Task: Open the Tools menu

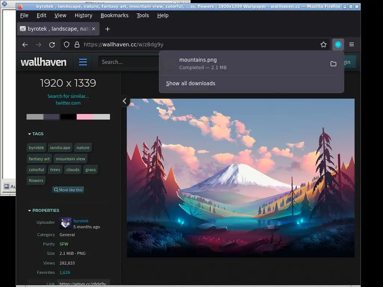Action: (143, 15)
